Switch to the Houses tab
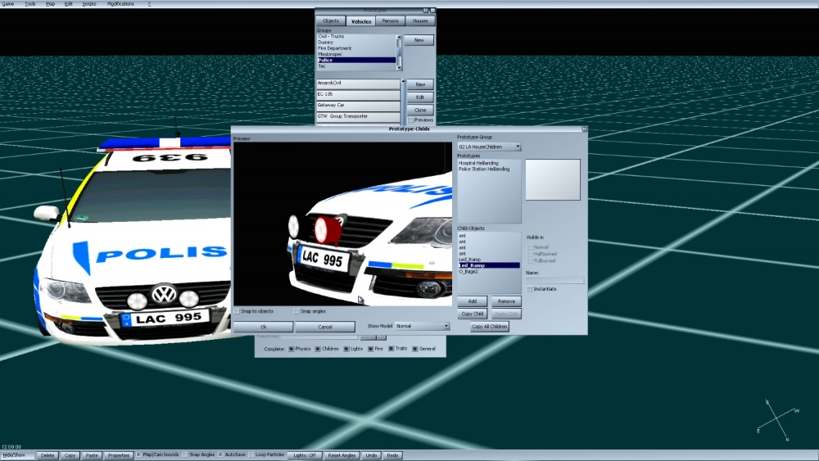 (419, 21)
